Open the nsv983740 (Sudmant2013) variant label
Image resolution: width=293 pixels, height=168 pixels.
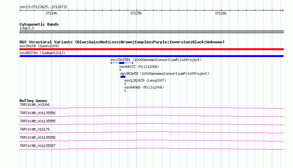42,53
